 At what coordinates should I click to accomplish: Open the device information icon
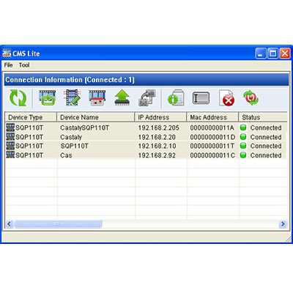click(176, 98)
